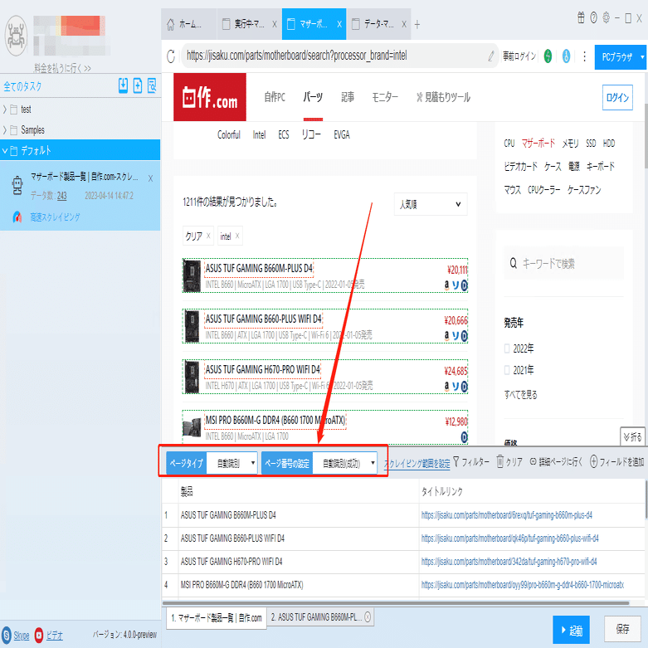Close the データ-マ... tab

coord(404,24)
